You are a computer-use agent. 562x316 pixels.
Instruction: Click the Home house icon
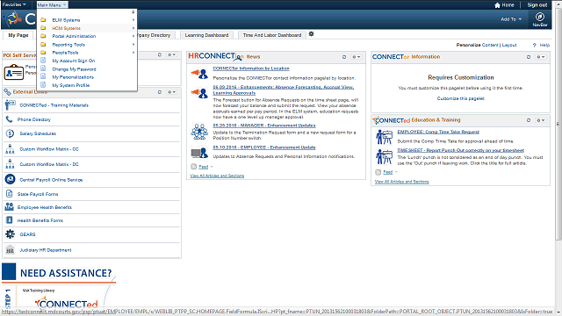pyautogui.click(x=497, y=5)
